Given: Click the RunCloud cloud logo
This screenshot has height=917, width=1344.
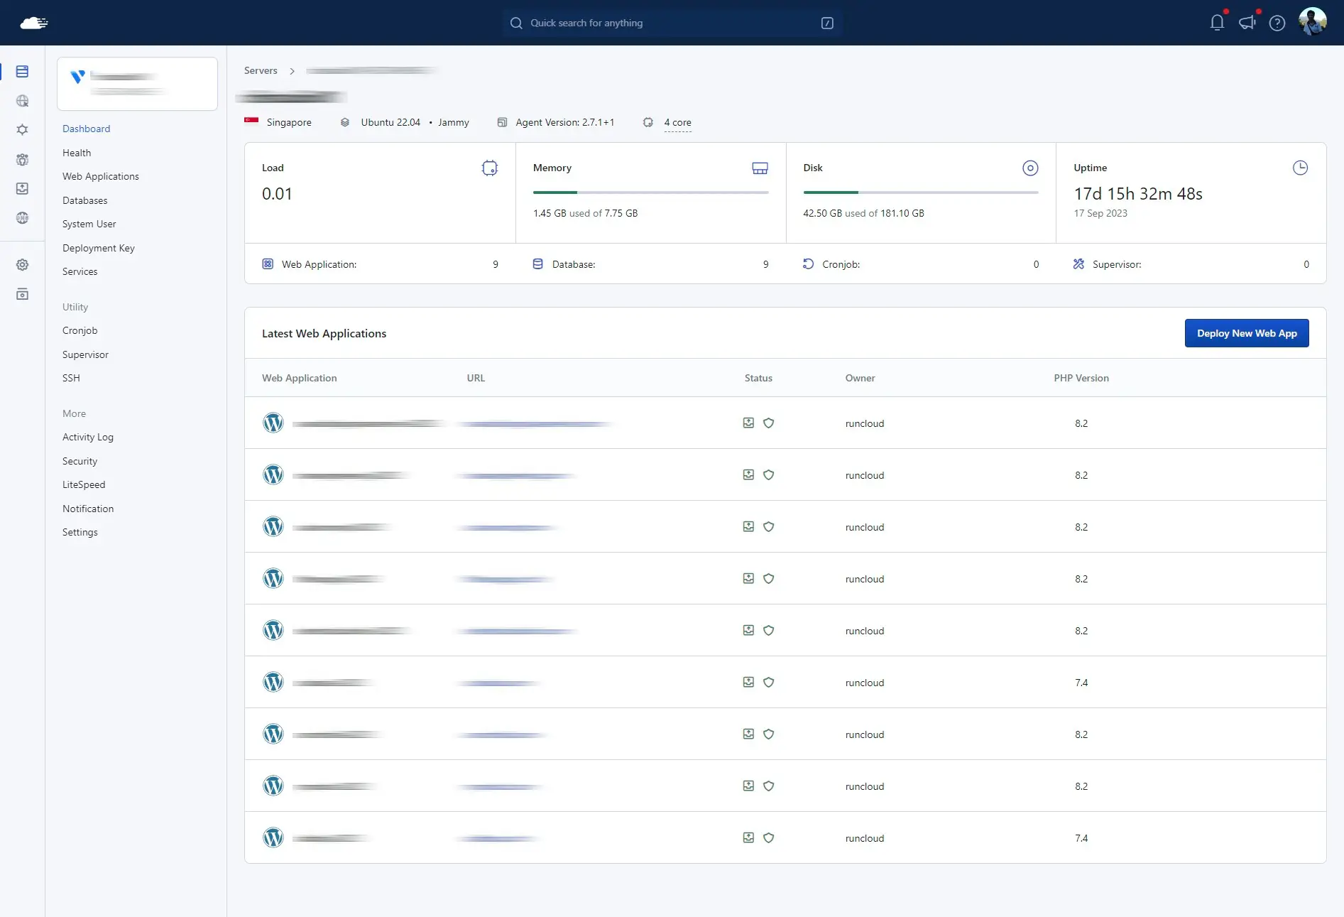Looking at the screenshot, I should 33,23.
